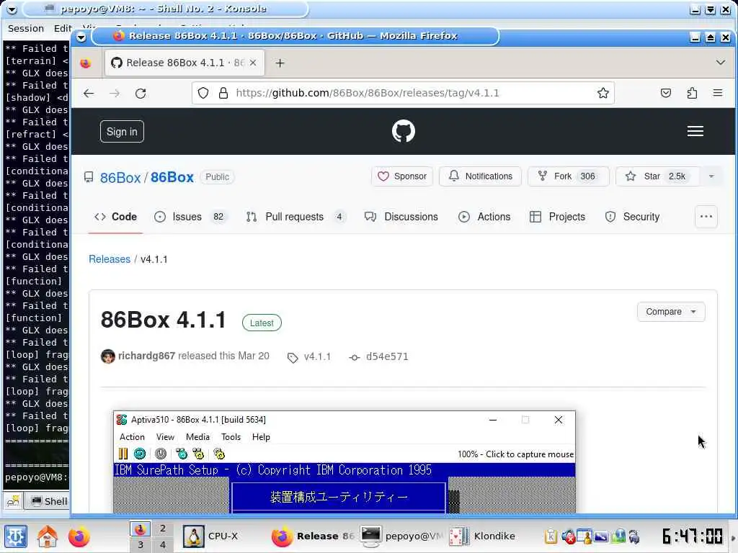Click the panel clock
This screenshot has height=553, width=738.
coord(692,536)
